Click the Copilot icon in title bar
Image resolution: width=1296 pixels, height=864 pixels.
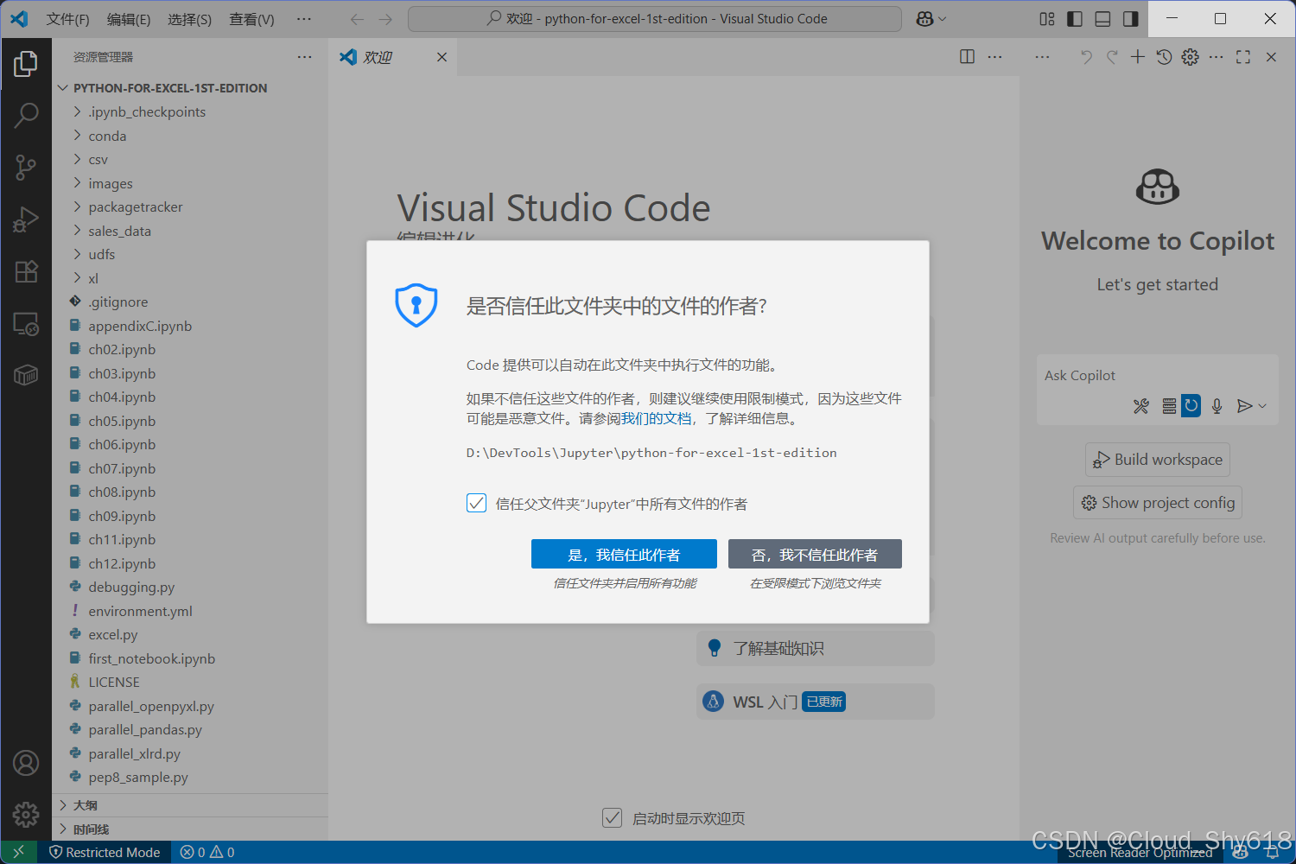coord(924,18)
